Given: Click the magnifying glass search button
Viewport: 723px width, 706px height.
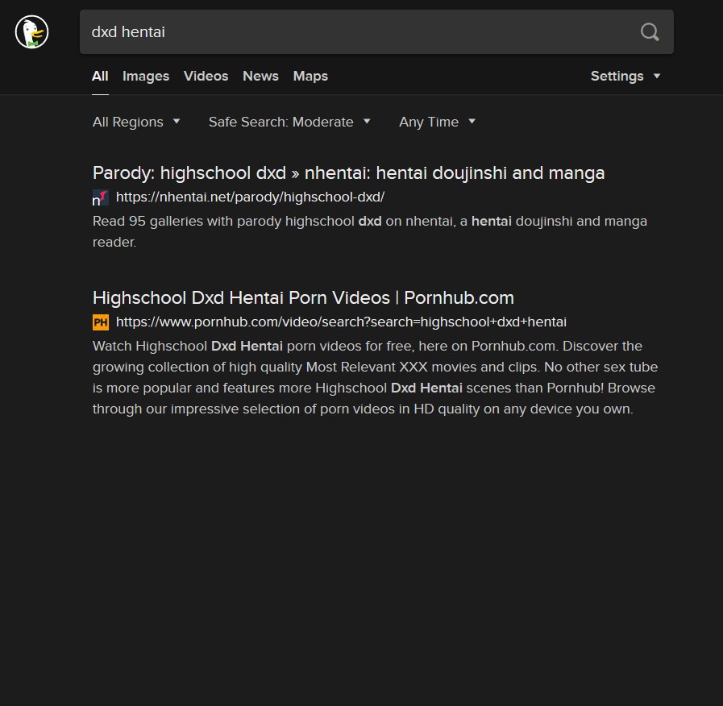Looking at the screenshot, I should click(x=649, y=32).
